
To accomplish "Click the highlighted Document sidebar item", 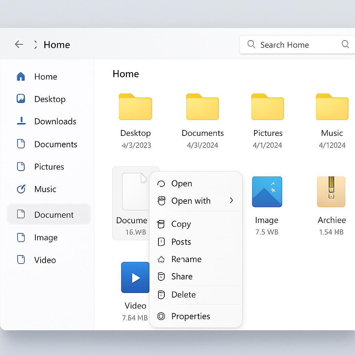I will [x=49, y=214].
